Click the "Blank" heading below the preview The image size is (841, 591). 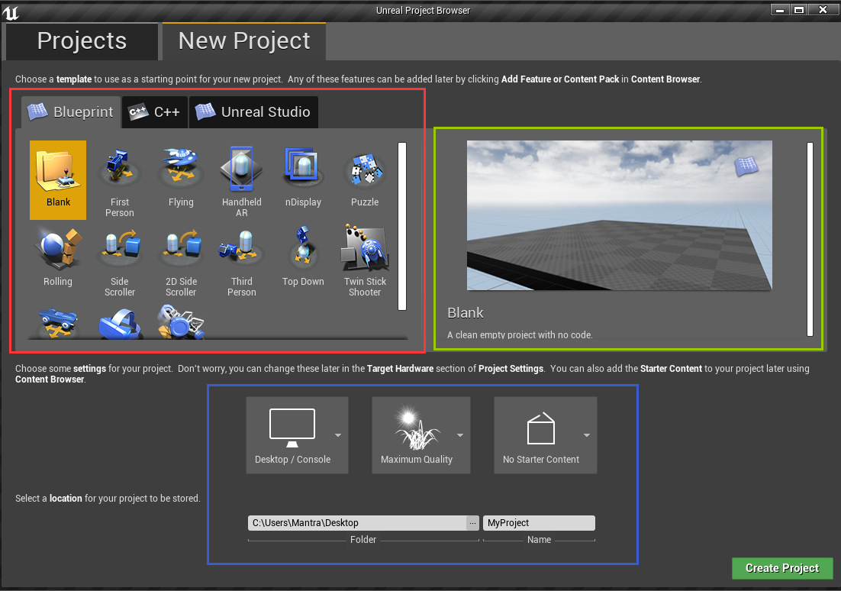(466, 313)
